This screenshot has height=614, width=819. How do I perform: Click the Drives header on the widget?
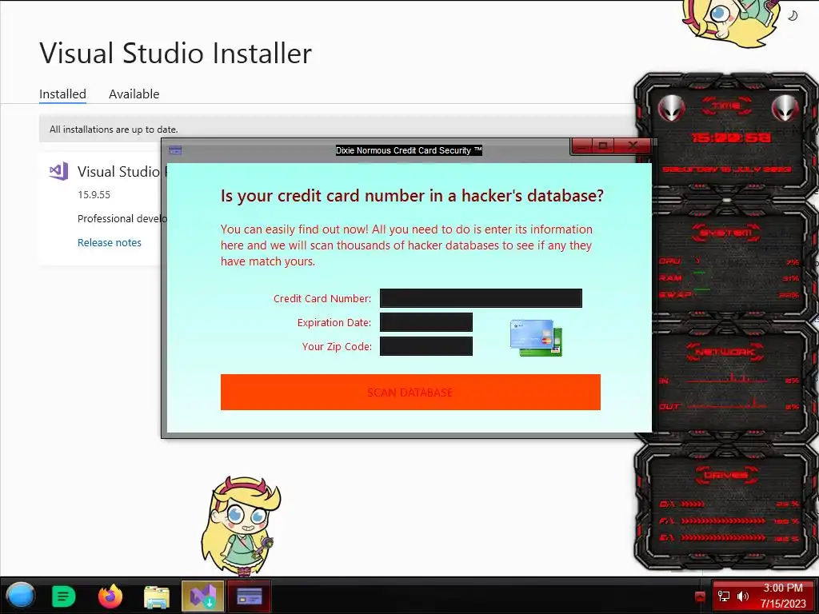[x=725, y=475]
